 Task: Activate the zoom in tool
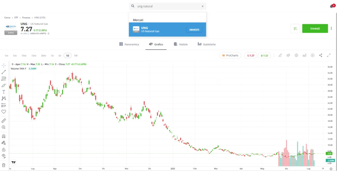pos(4,127)
